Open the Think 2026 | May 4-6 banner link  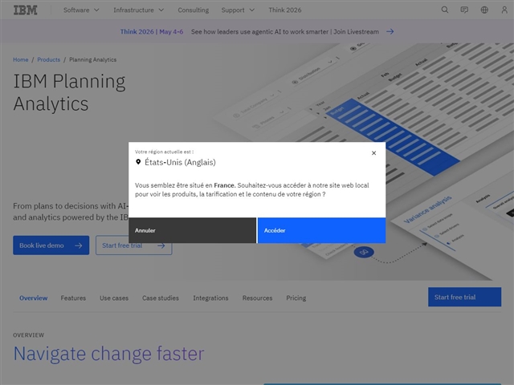click(152, 32)
